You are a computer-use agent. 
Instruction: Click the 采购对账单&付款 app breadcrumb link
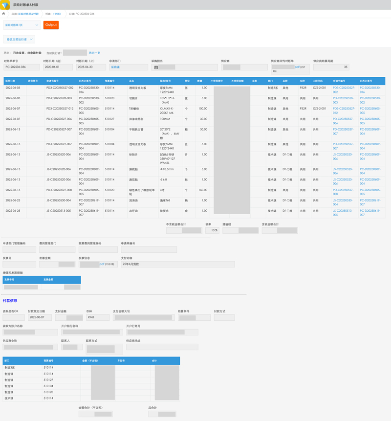pyautogui.click(x=28, y=14)
